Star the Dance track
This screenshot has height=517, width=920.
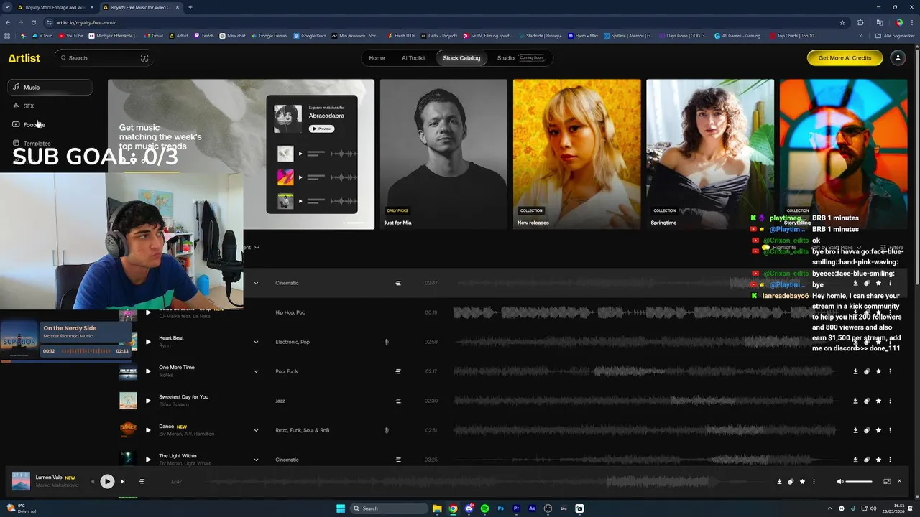point(878,430)
